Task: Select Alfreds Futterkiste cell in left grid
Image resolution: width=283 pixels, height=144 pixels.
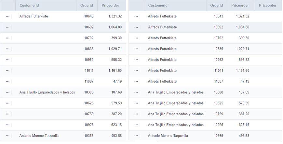Action: tap(34, 16)
